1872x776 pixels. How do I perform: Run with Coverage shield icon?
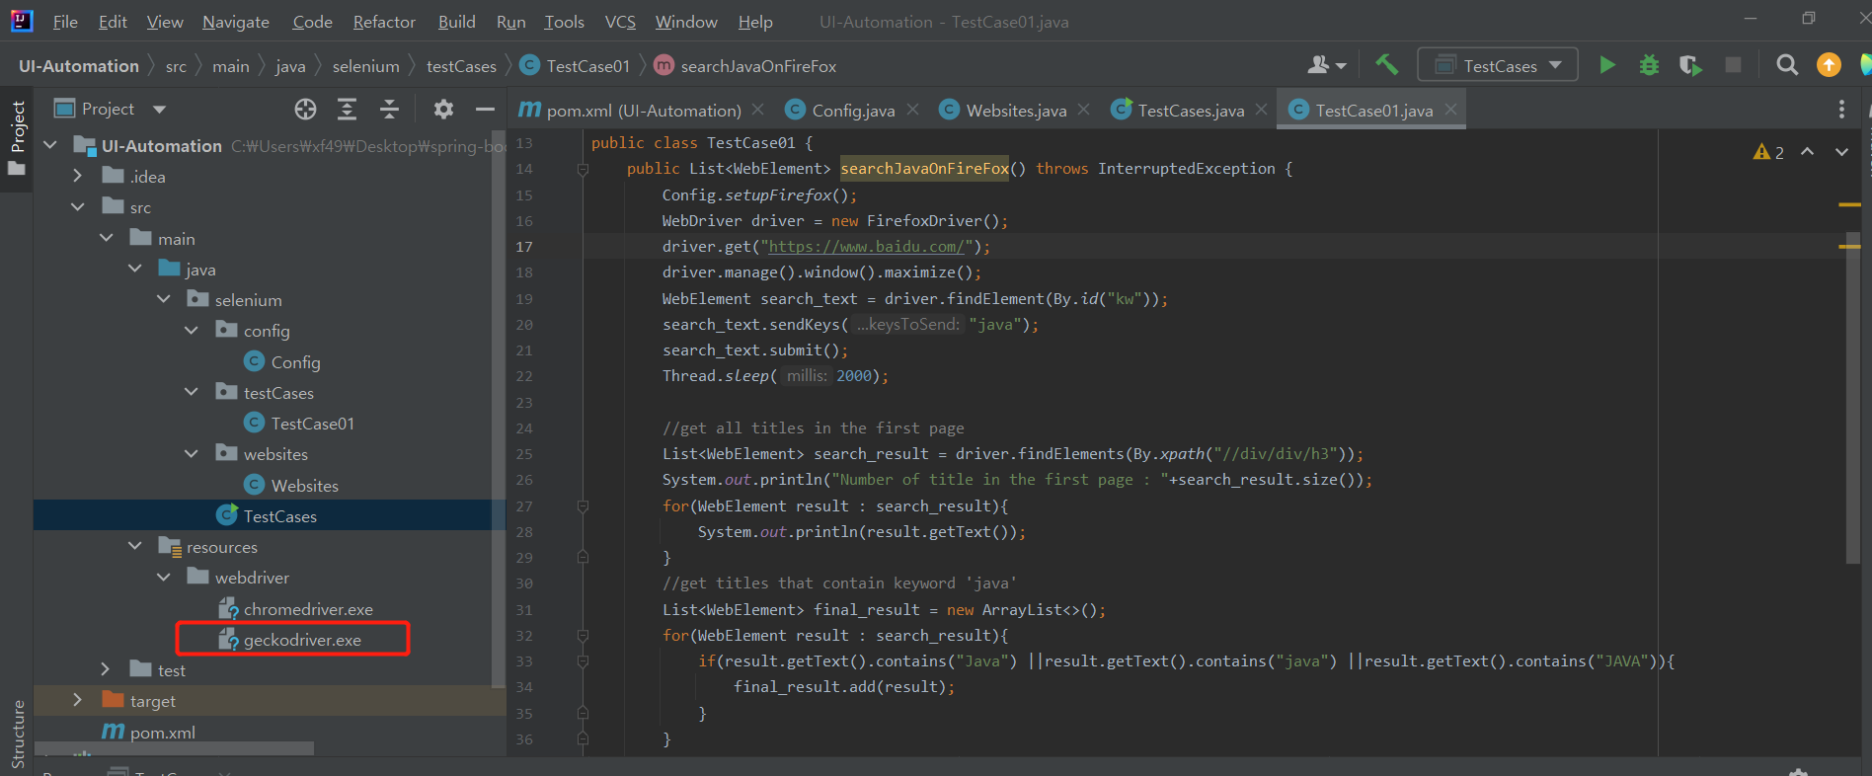tap(1690, 65)
